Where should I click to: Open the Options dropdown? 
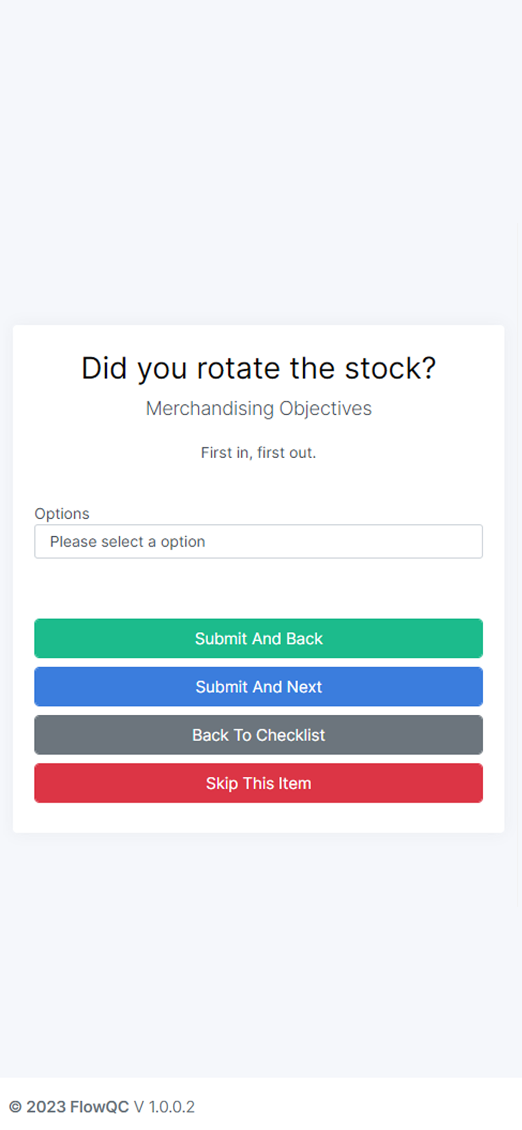point(258,541)
